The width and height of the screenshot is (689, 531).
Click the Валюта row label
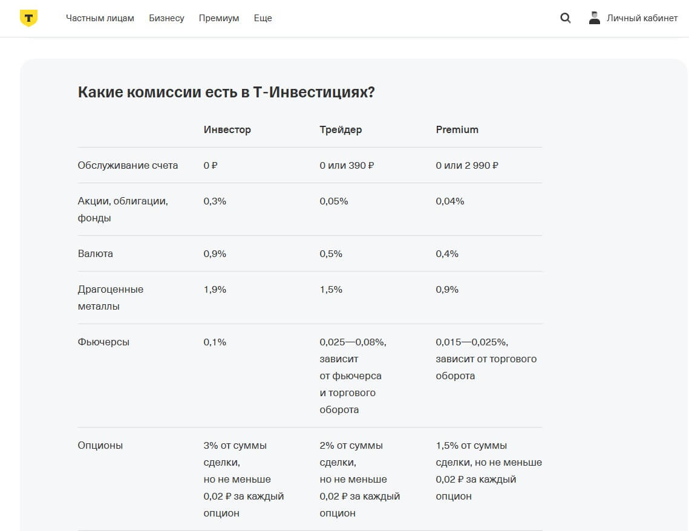[96, 253]
